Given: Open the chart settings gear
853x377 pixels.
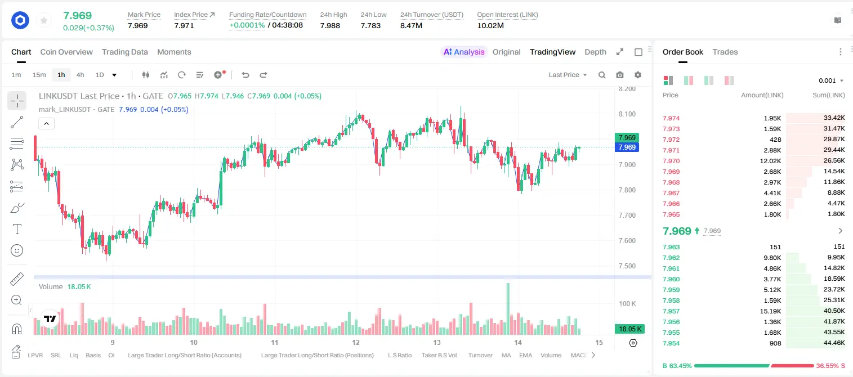Looking at the screenshot, I should 638,75.
